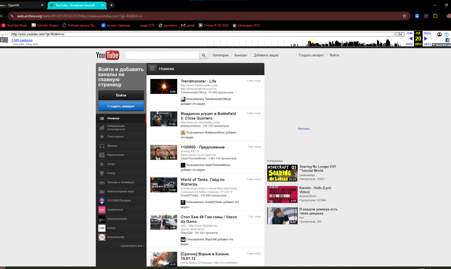Image resolution: width=451 pixels, height=269 pixels.
Task: Open noisey channel icon
Action: point(102,228)
